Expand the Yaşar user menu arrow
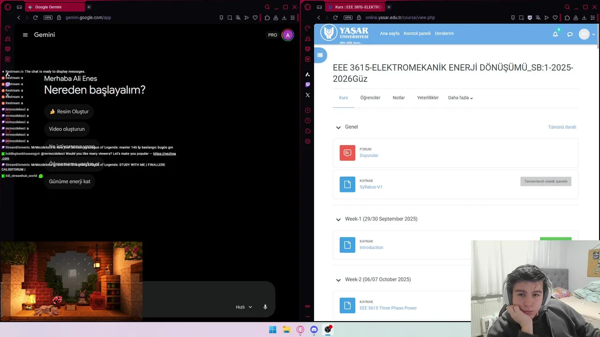Screen dimensions: 600x337 click(593, 34)
